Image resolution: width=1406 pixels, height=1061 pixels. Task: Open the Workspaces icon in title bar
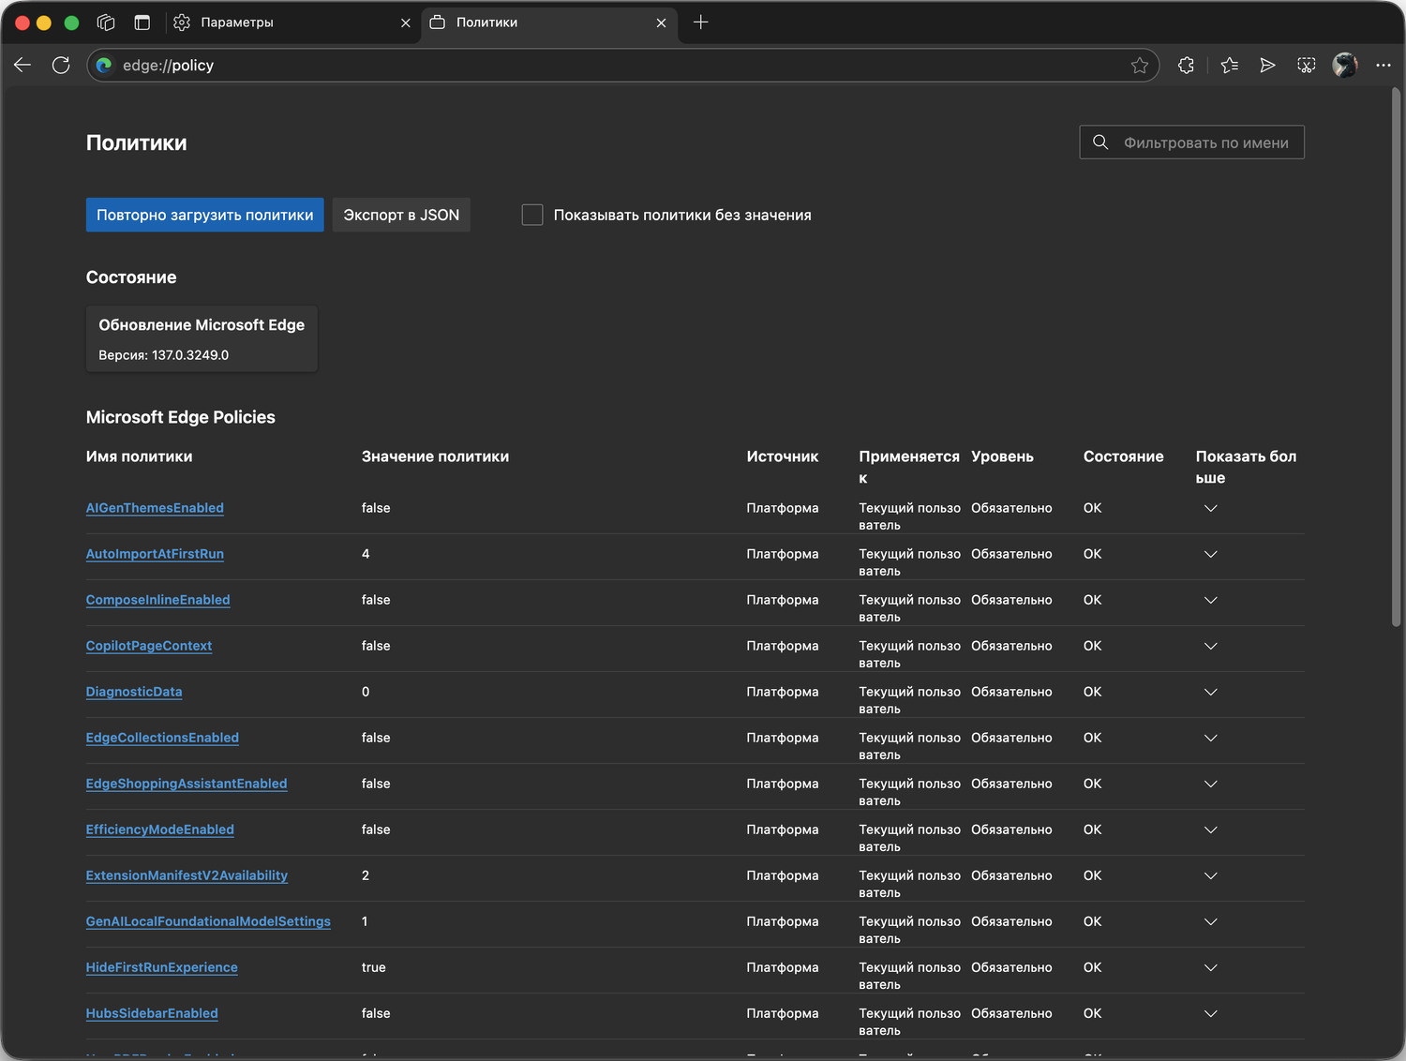[106, 22]
